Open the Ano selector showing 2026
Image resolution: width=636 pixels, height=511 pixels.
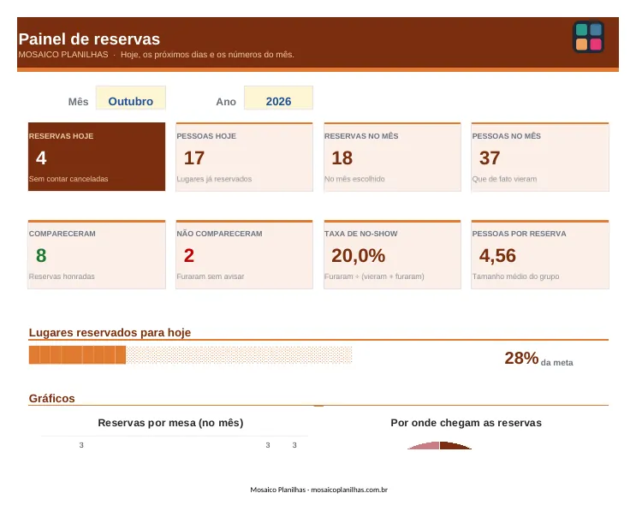278,98
